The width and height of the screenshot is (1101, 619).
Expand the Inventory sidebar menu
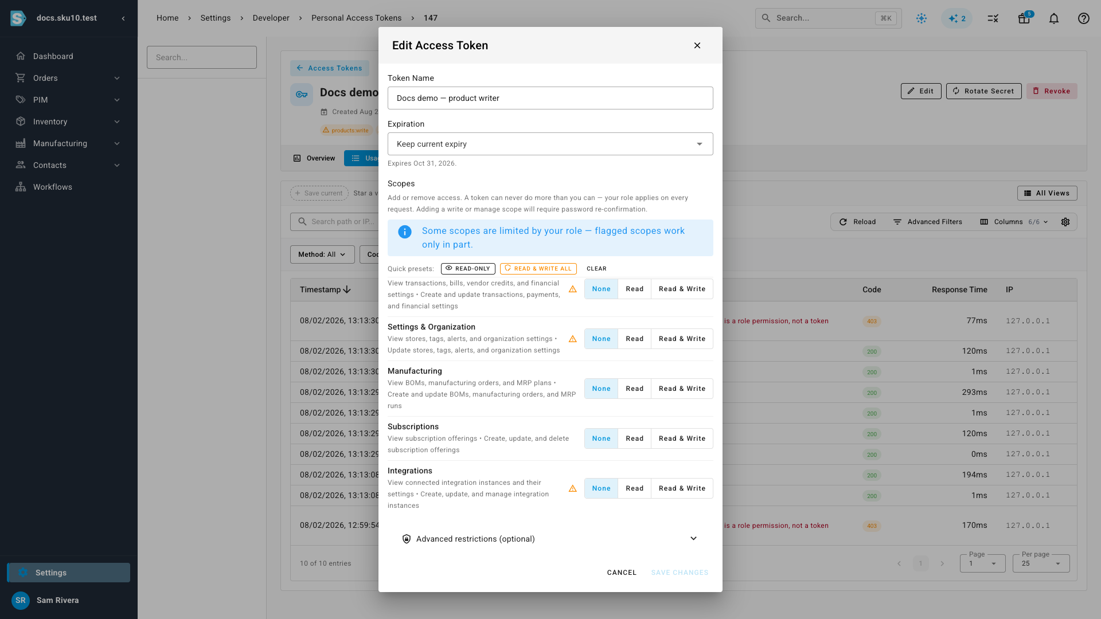pyautogui.click(x=69, y=122)
